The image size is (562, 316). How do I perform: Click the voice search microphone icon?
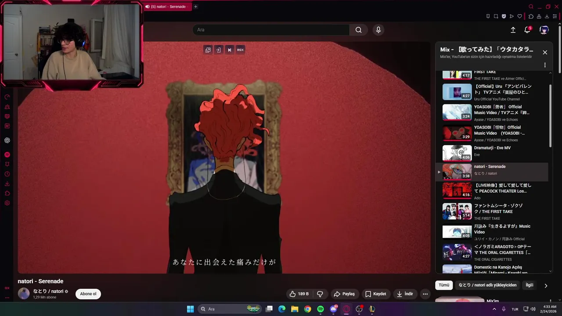click(378, 30)
